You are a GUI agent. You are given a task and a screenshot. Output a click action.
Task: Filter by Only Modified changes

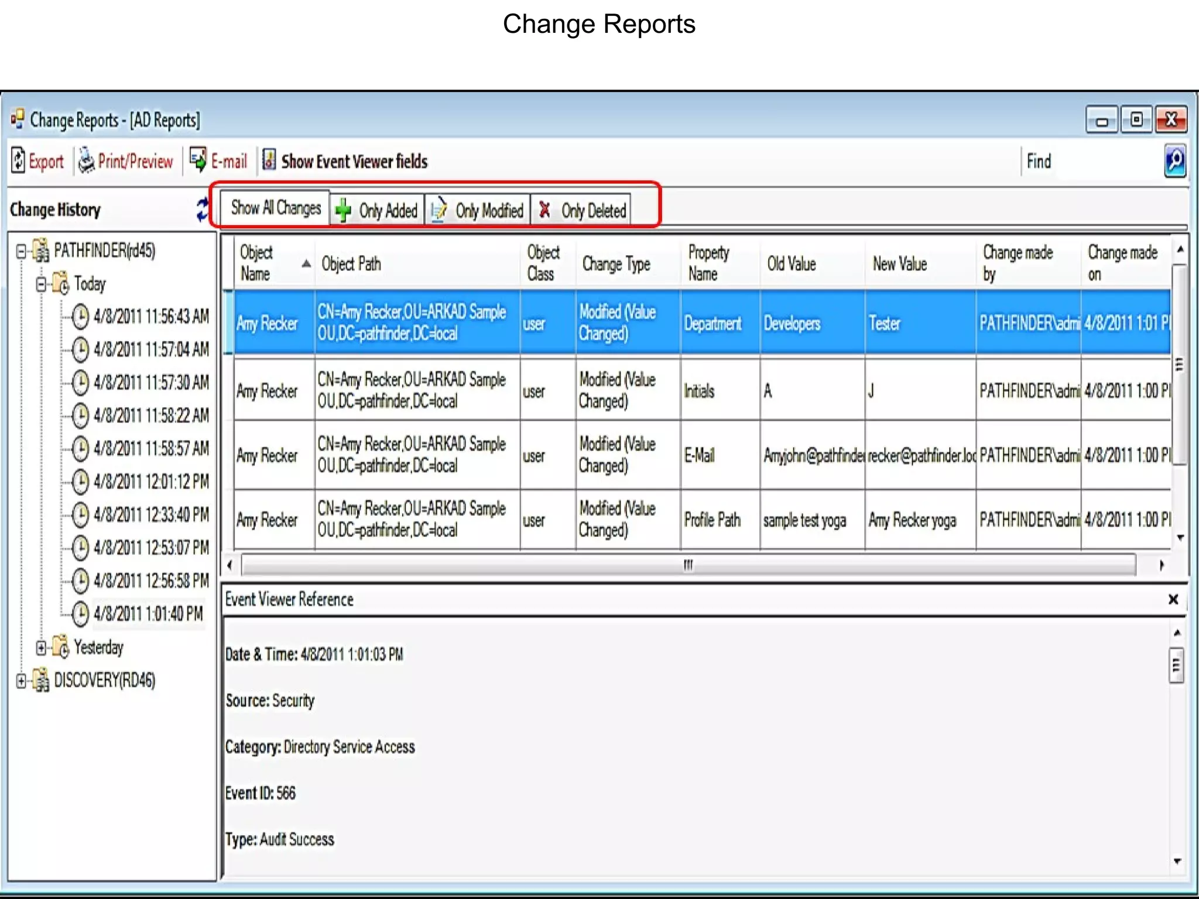coord(478,210)
